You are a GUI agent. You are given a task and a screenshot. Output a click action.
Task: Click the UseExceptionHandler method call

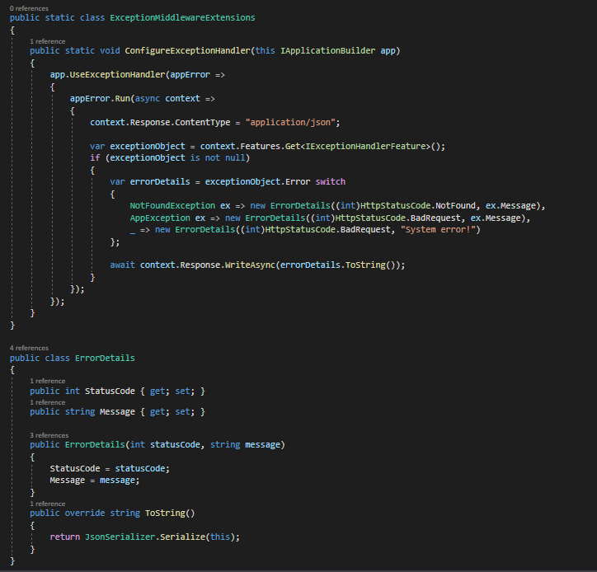tap(117, 75)
